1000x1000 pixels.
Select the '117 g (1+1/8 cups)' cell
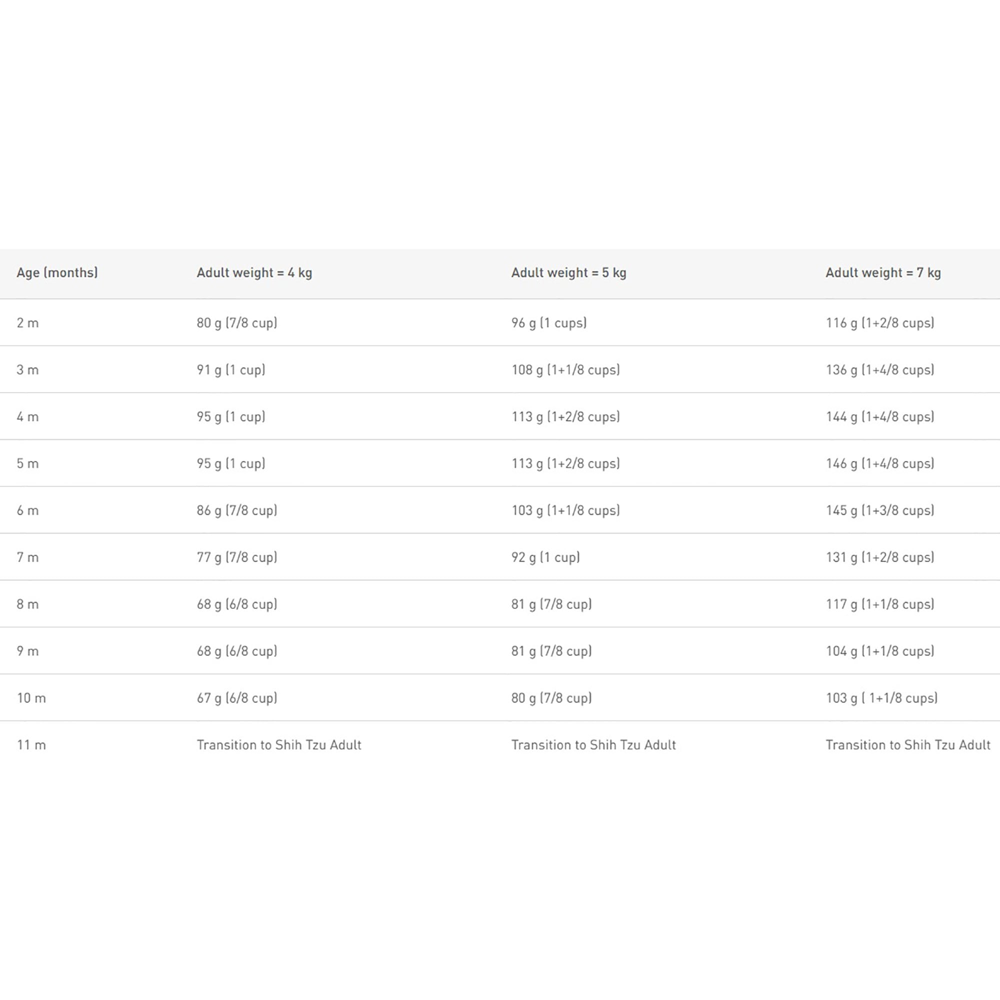879,604
